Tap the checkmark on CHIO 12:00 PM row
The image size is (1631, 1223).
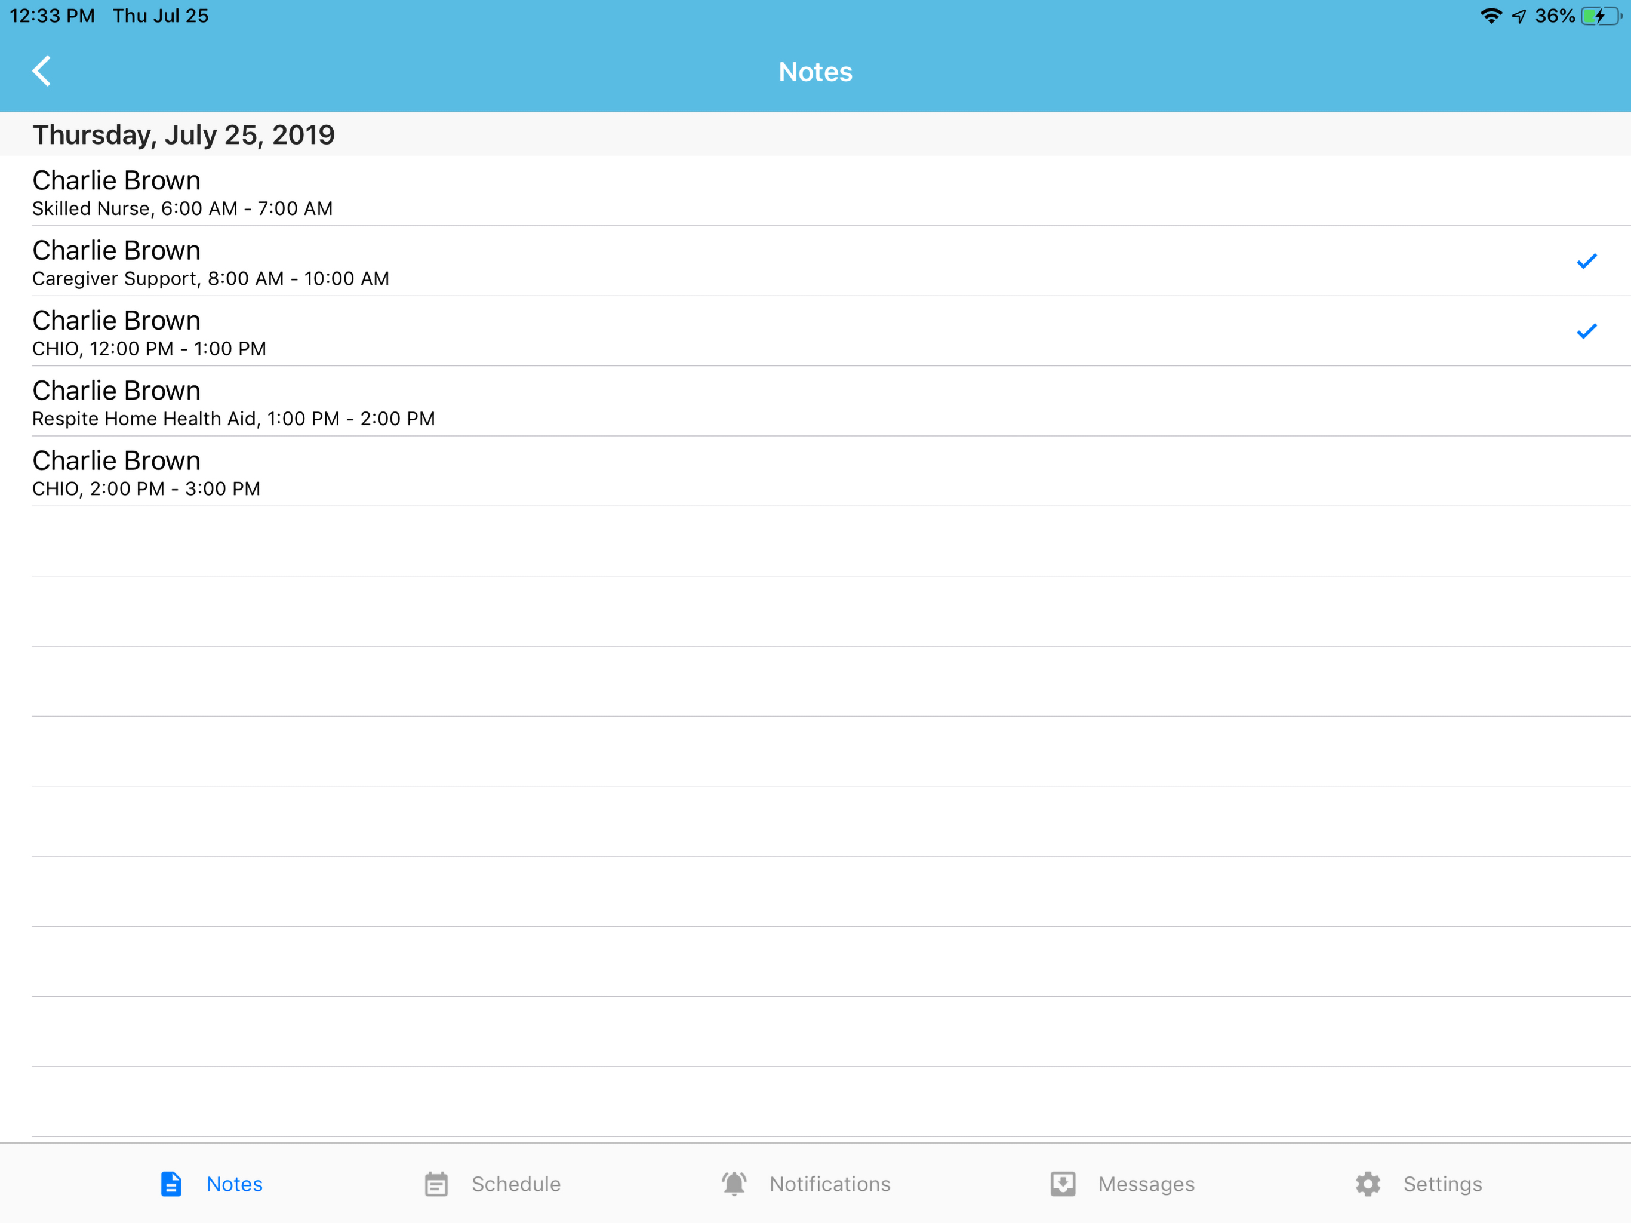click(x=1586, y=331)
